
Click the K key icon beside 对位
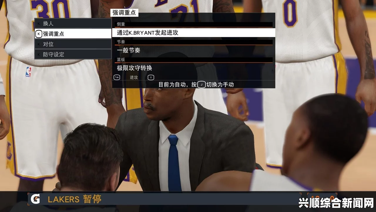[38, 44]
